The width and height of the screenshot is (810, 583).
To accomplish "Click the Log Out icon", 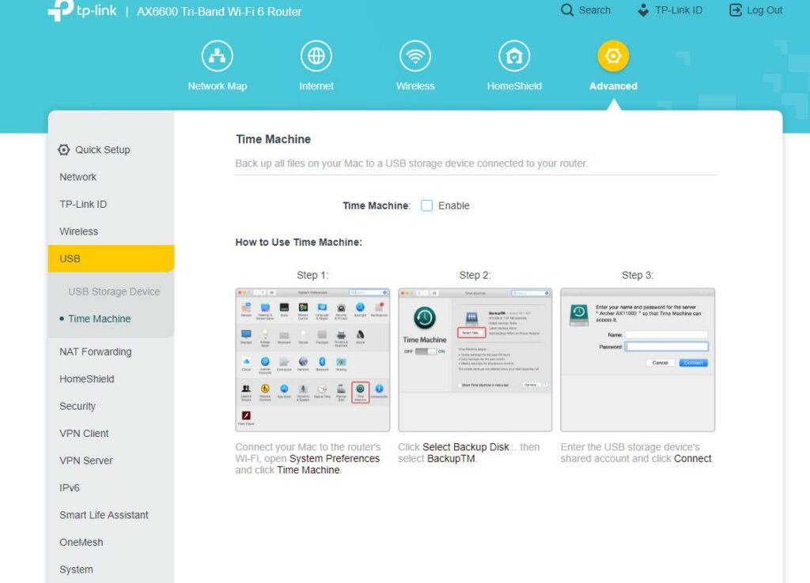I will (x=736, y=10).
